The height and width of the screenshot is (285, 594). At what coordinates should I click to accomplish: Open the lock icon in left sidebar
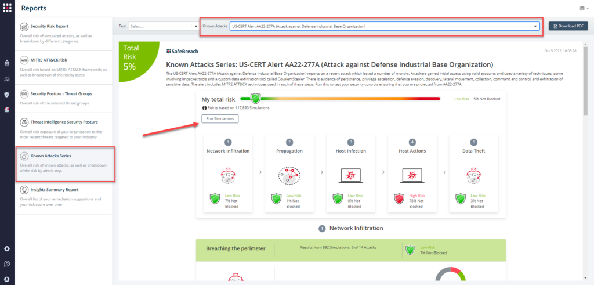click(7, 63)
